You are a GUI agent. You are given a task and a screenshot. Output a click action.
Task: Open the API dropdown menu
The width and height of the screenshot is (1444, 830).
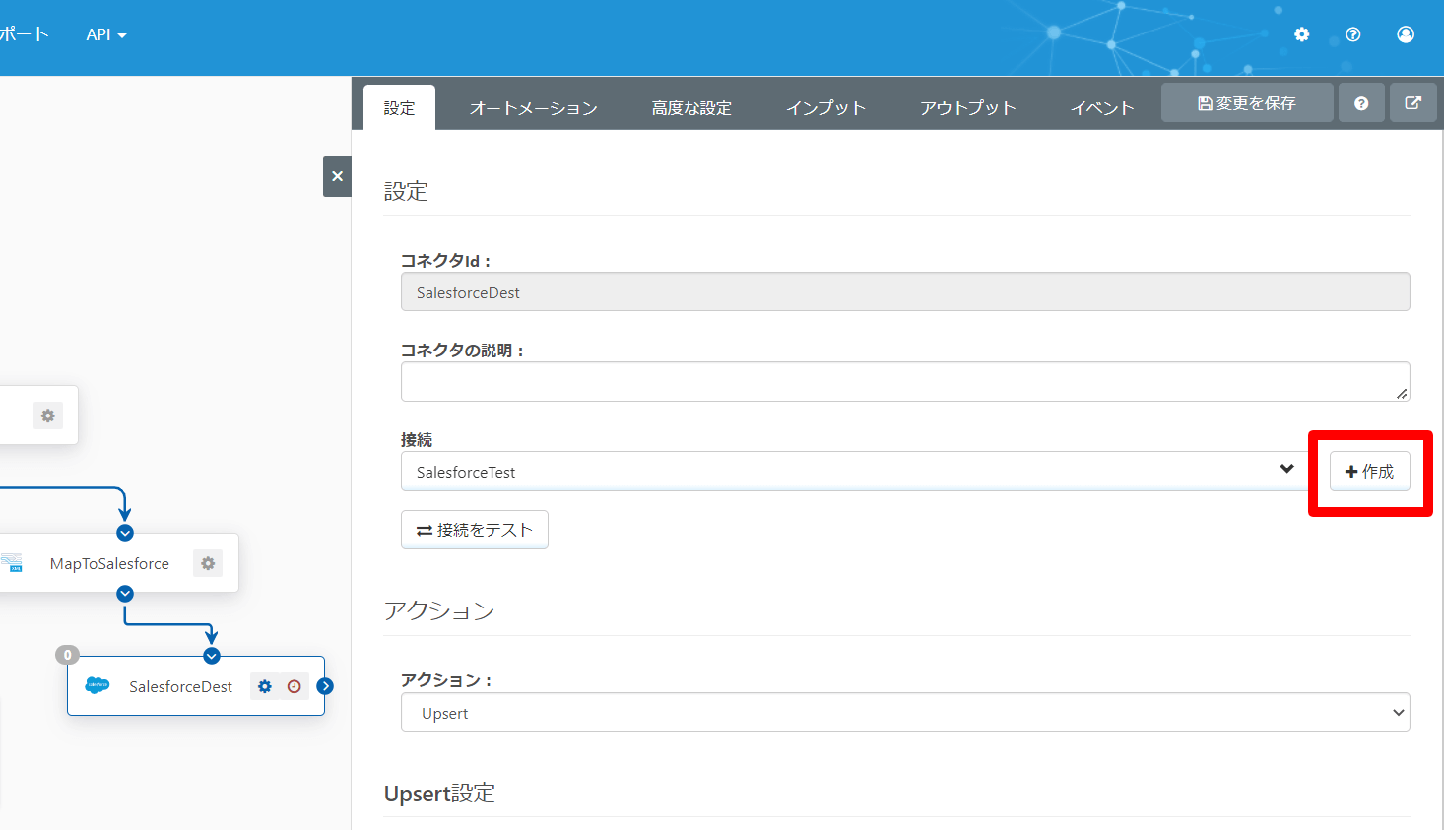106,34
